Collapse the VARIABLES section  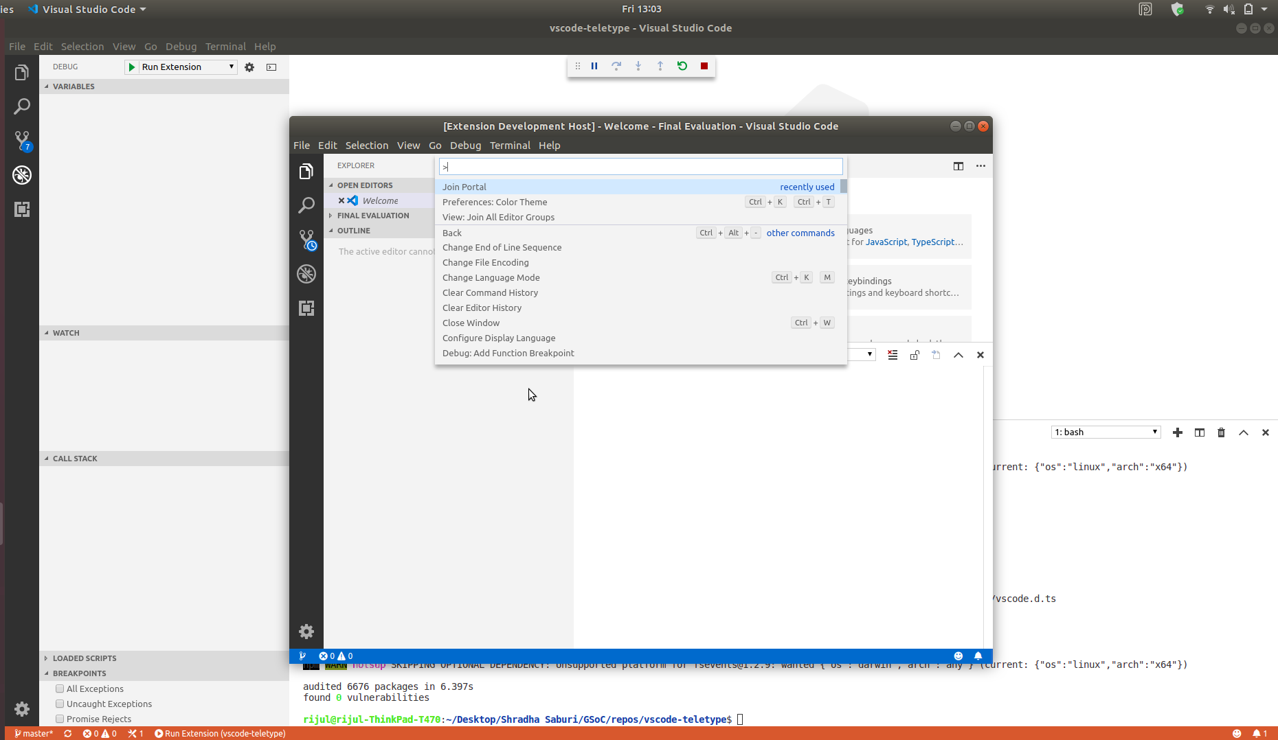pyautogui.click(x=164, y=86)
